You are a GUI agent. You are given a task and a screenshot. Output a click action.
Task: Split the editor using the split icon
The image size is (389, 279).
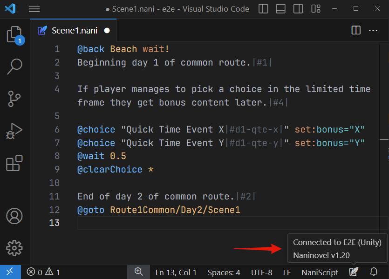355,30
